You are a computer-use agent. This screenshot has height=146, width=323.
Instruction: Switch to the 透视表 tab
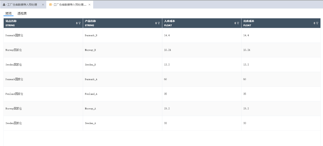[22, 13]
